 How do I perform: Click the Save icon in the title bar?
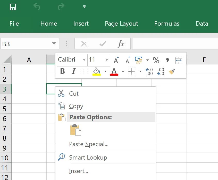coord(13,7)
